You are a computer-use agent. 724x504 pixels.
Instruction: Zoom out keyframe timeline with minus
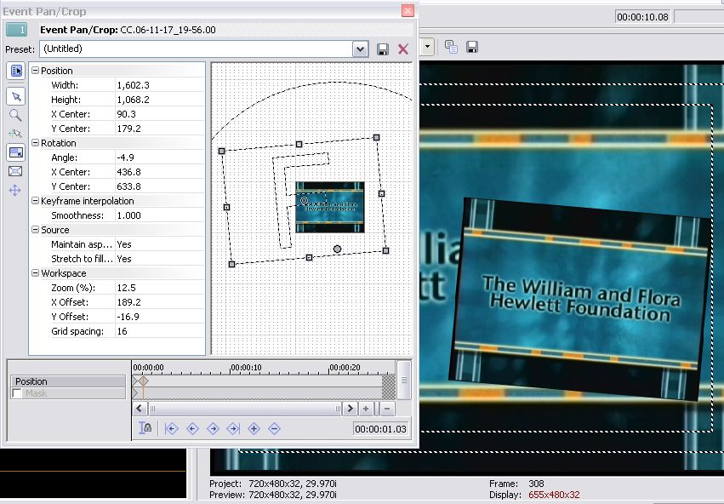tap(387, 409)
